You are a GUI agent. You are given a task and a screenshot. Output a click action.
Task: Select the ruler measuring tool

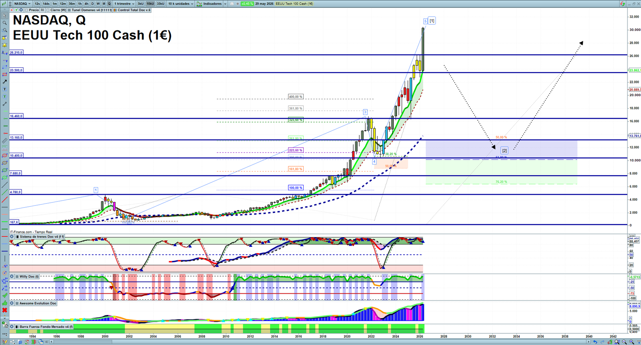[4, 141]
